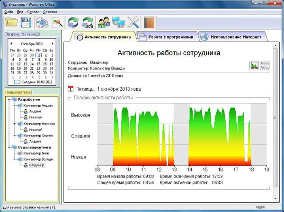This screenshot has height=212, width=284.
Task: Switch to Использование Интернет tab
Action: point(233,37)
